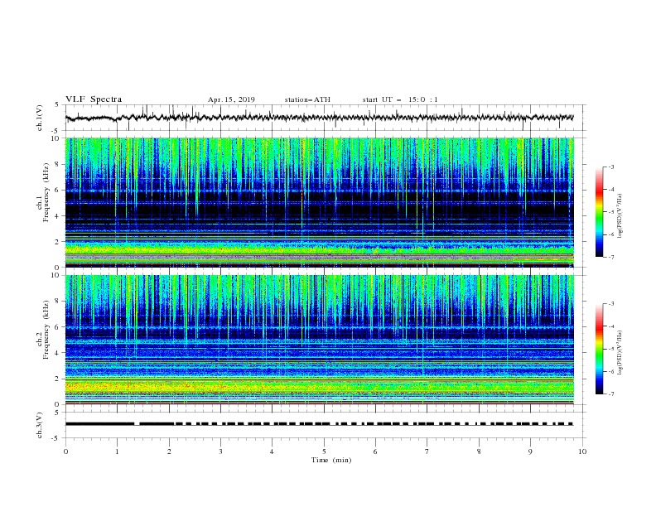Click the ch.3 black pulse bar trace
This screenshot has height=507, width=656.
click(x=320, y=424)
